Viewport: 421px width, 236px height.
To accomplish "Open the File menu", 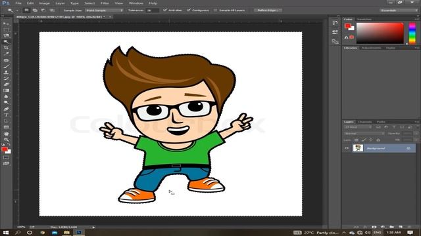I will pyautogui.click(x=18, y=3).
